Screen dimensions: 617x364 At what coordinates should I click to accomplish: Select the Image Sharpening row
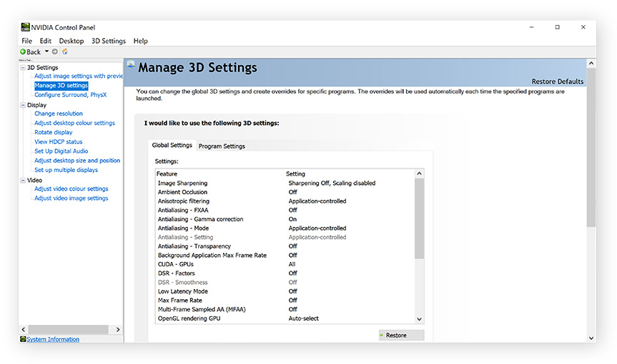point(285,183)
